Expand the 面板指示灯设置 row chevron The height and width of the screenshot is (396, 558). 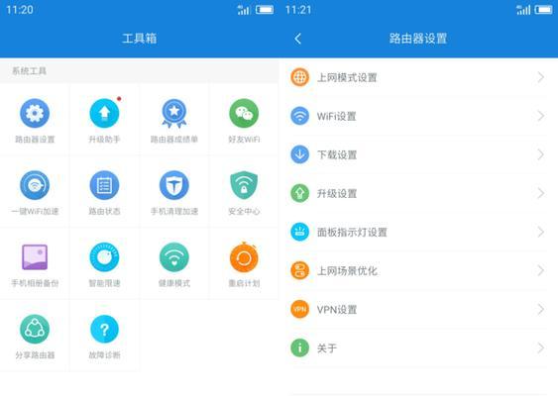[x=541, y=232]
